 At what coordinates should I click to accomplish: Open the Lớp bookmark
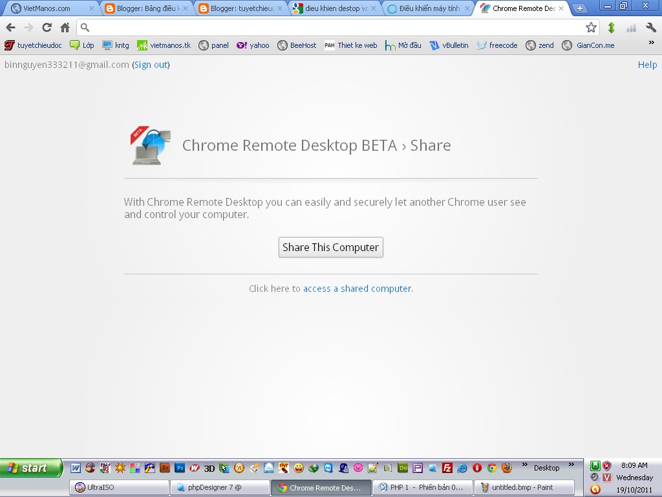tap(82, 45)
